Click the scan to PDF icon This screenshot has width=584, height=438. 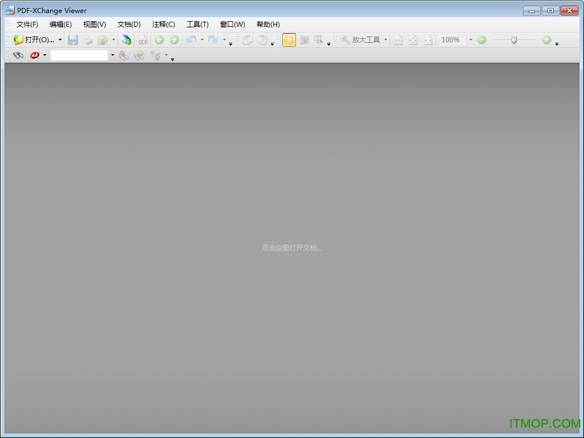point(126,40)
